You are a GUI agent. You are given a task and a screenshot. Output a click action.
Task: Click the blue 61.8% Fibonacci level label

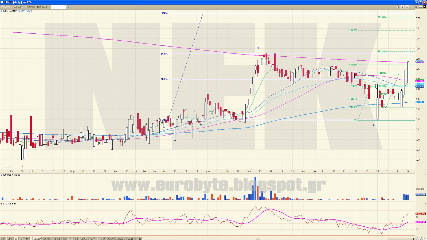click(x=164, y=54)
